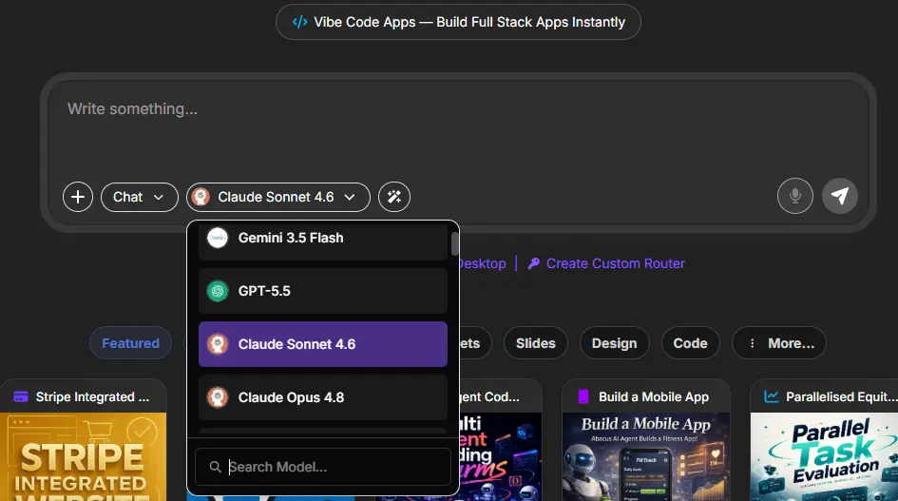The width and height of the screenshot is (898, 501).
Task: Select the Design category tab
Action: pyautogui.click(x=614, y=343)
